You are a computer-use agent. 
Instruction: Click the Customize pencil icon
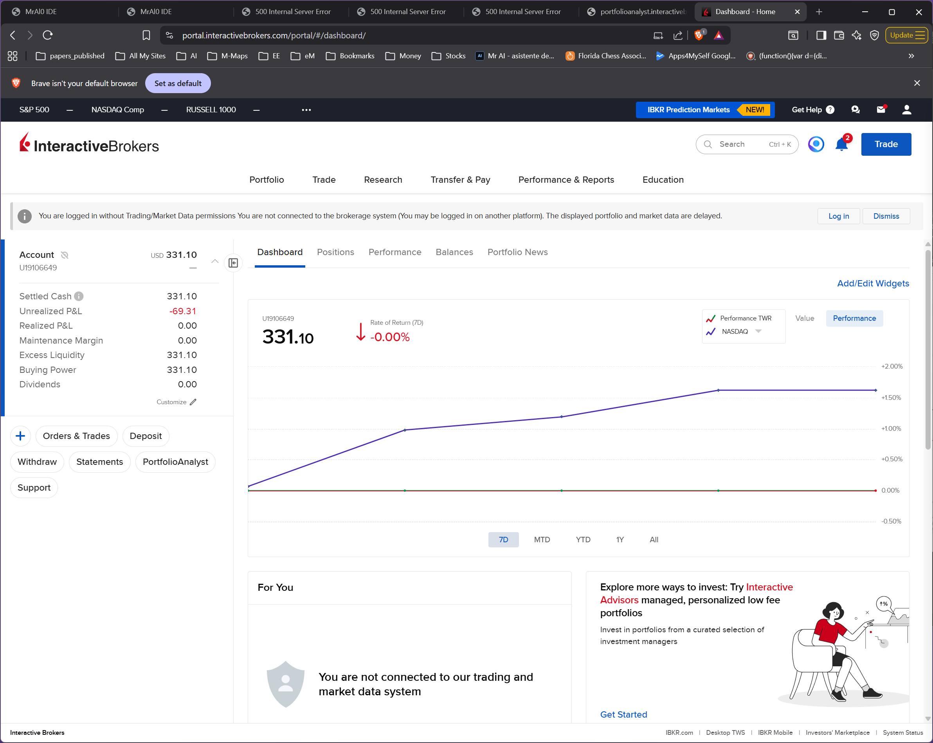click(x=193, y=402)
